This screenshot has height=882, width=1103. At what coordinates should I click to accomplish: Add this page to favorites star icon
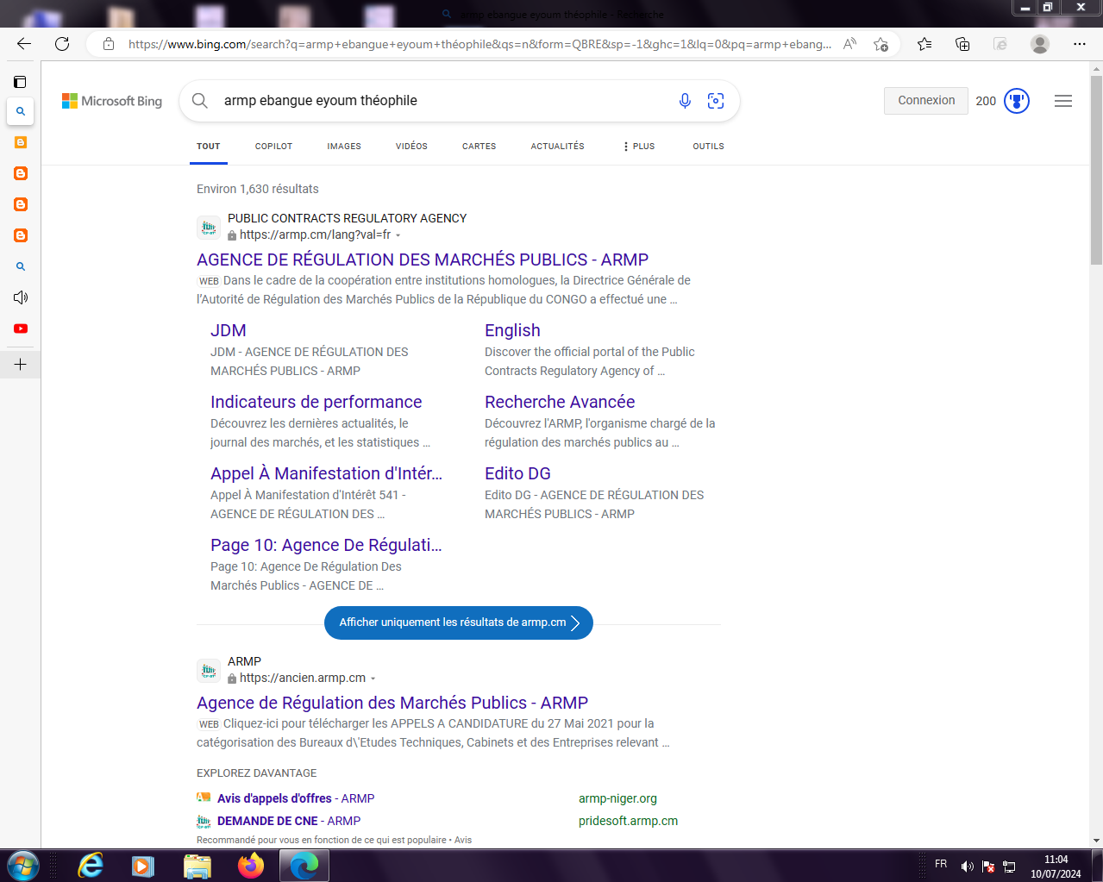(x=881, y=44)
